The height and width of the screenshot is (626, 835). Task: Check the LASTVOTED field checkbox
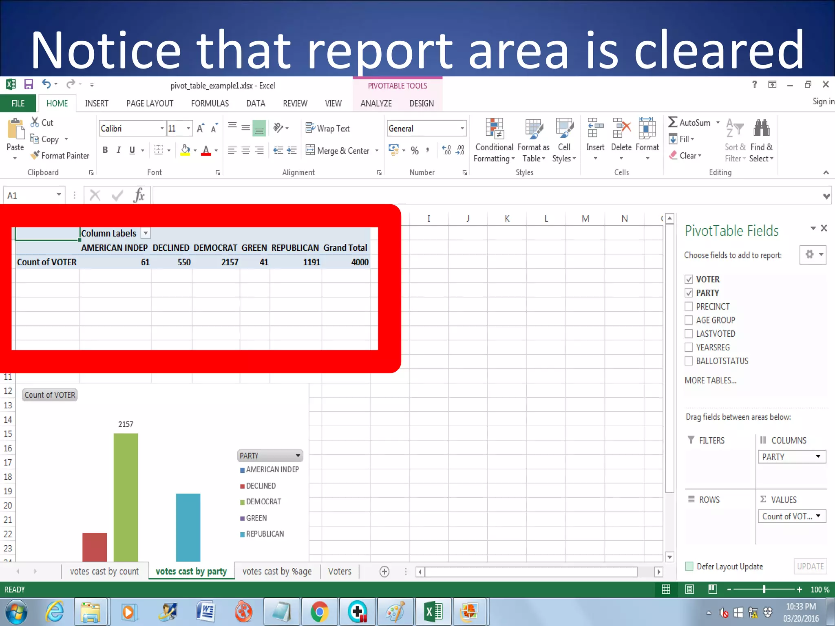tap(689, 334)
